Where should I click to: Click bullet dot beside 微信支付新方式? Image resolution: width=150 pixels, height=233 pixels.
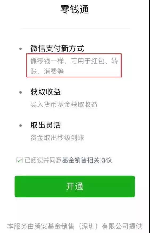coord(21,49)
